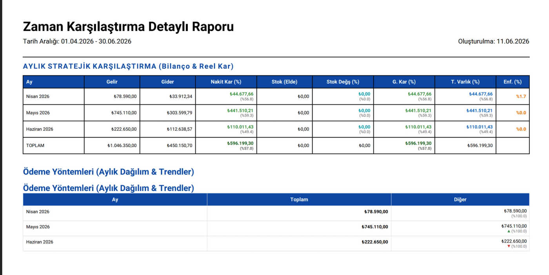Click the red down-trend arrow in Haziran Diğer cell
The width and height of the screenshot is (549, 275).
509,246
